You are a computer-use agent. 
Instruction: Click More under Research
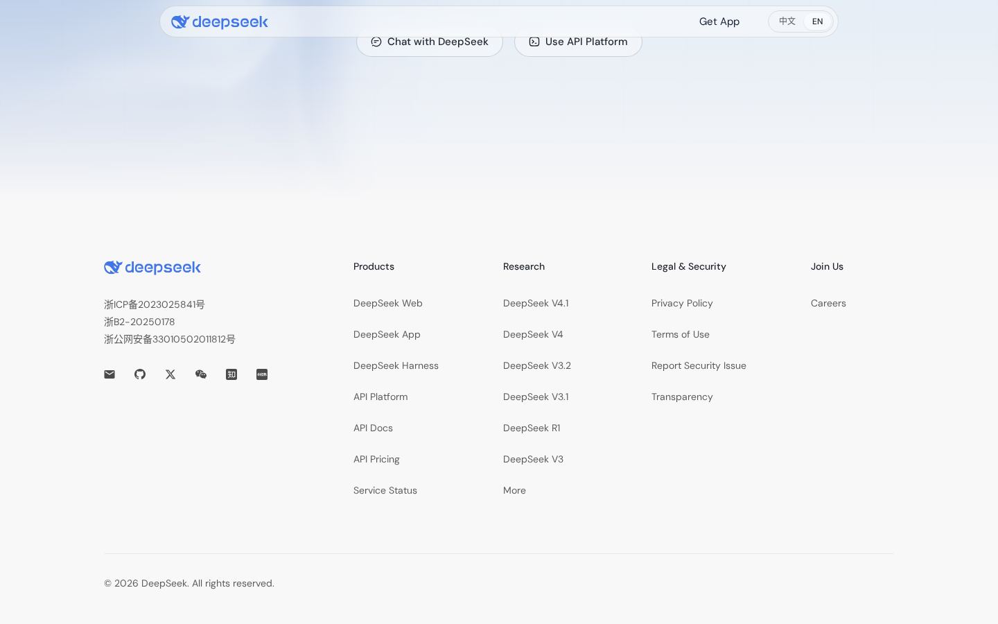(514, 490)
